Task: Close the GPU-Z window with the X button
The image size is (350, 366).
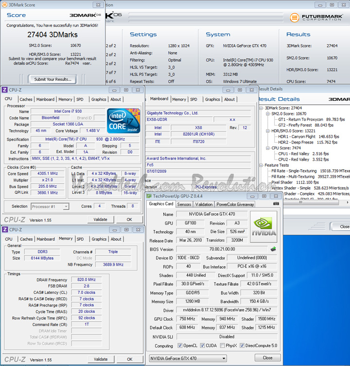Action: (x=276, y=196)
